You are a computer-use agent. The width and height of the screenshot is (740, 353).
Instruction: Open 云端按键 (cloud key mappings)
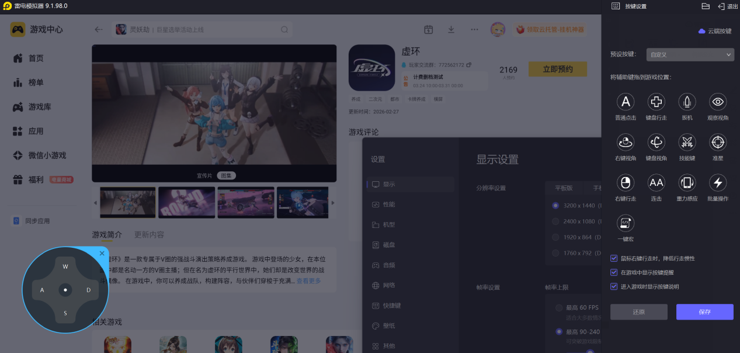click(x=715, y=31)
